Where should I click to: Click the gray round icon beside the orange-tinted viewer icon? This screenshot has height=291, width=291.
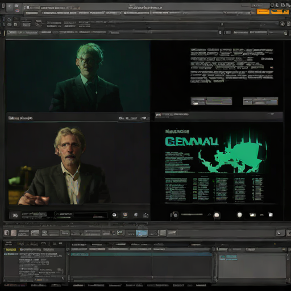(136, 215)
